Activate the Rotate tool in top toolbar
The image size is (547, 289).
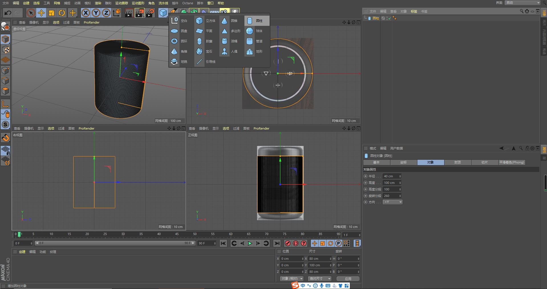tap(62, 13)
